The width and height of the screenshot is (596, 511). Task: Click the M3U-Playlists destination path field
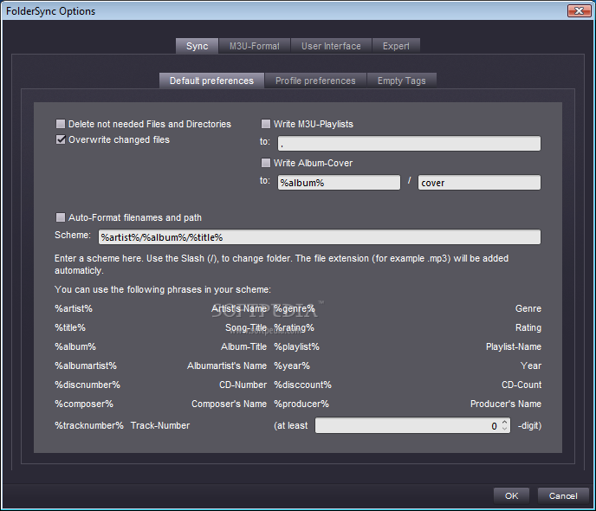(409, 143)
